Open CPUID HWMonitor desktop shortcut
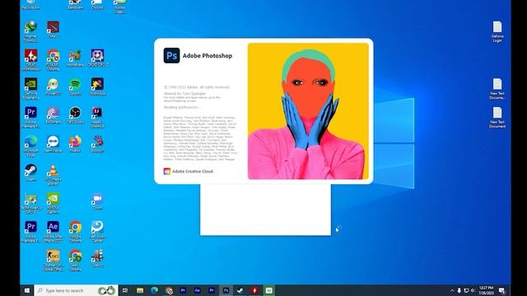The width and height of the screenshot is (527, 296). [x=30, y=60]
